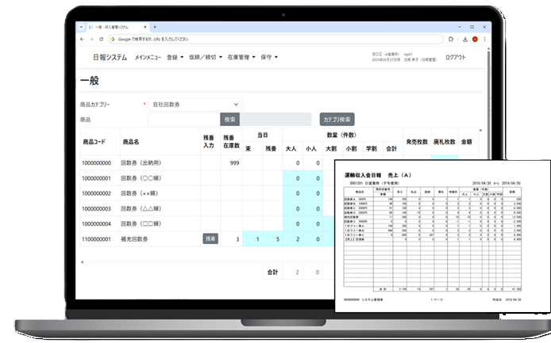Click the 合計 label in the totals row
Image resolution: width=551 pixels, height=343 pixels.
tap(272, 272)
